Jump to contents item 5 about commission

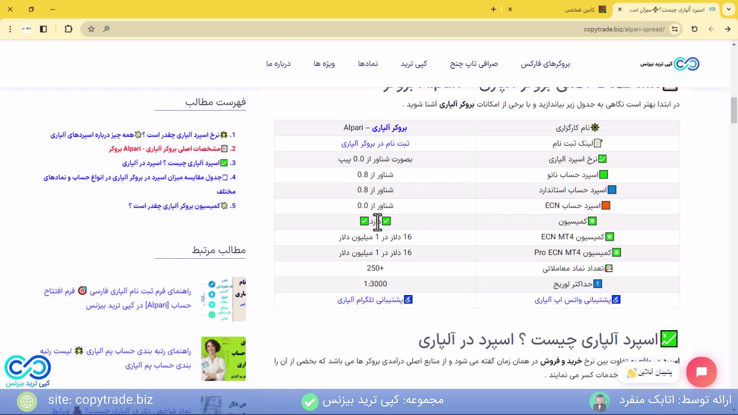[178, 206]
